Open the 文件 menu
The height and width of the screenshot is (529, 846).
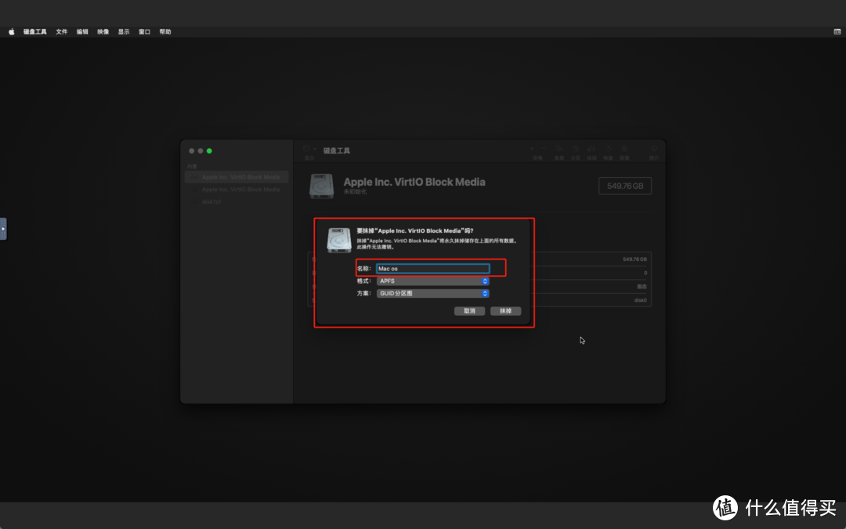point(62,32)
